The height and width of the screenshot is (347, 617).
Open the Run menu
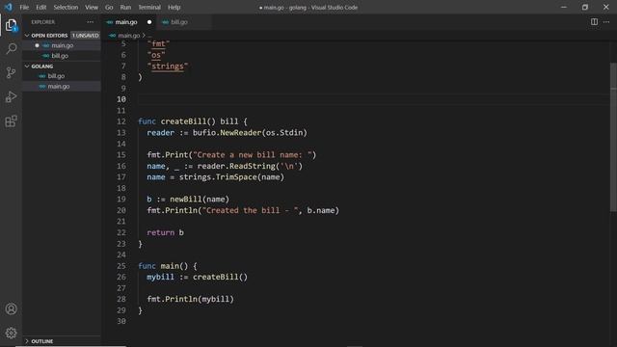point(125,7)
